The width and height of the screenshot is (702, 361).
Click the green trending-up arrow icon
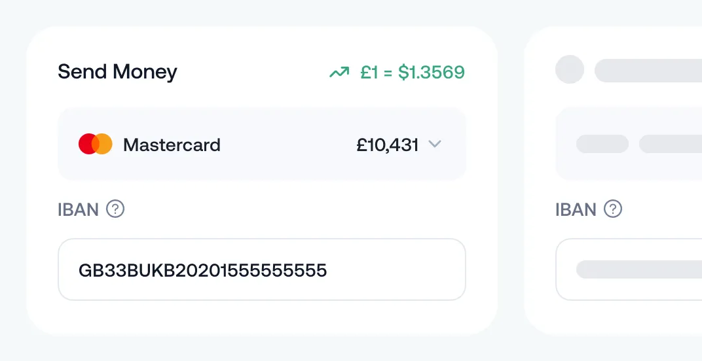pyautogui.click(x=339, y=72)
